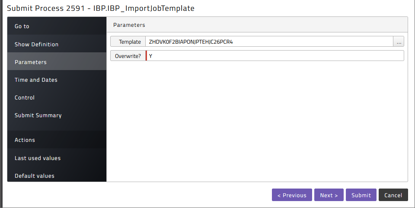The image size is (415, 208).
Task: Open the Submit Summary section
Action: point(57,115)
